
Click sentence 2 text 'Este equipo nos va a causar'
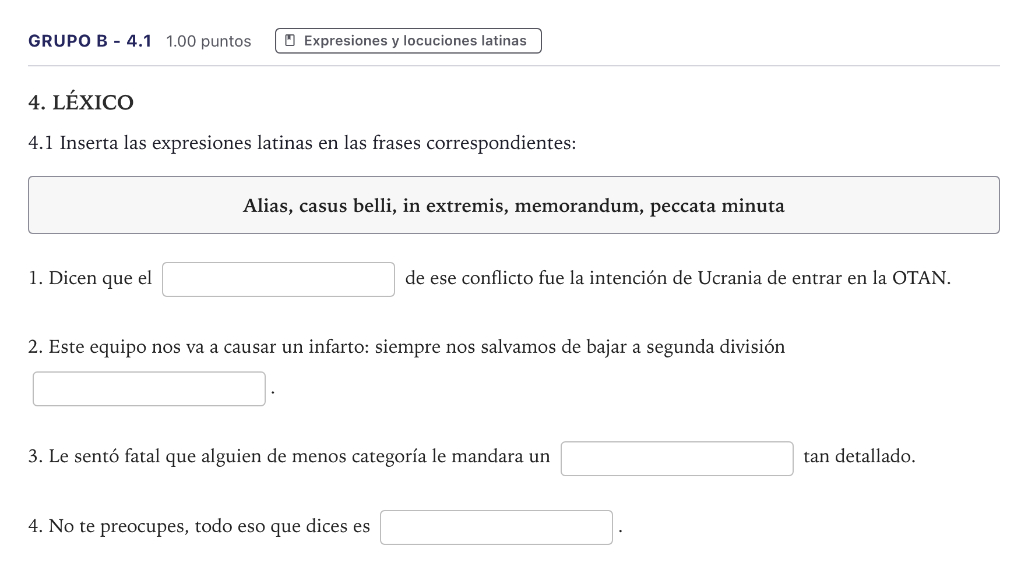pos(163,347)
